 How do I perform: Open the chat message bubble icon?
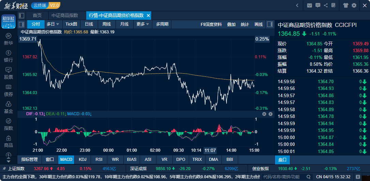(318, 5)
